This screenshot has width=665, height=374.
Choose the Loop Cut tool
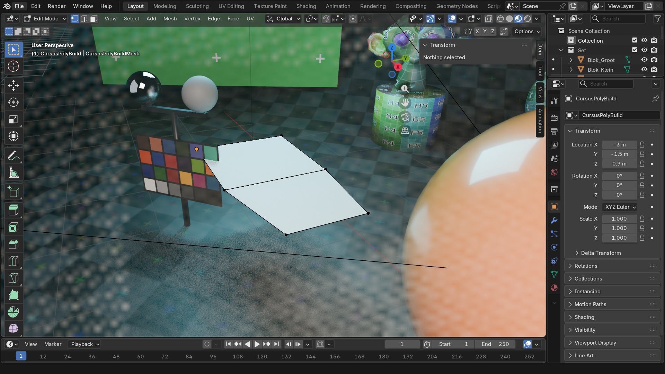14,261
